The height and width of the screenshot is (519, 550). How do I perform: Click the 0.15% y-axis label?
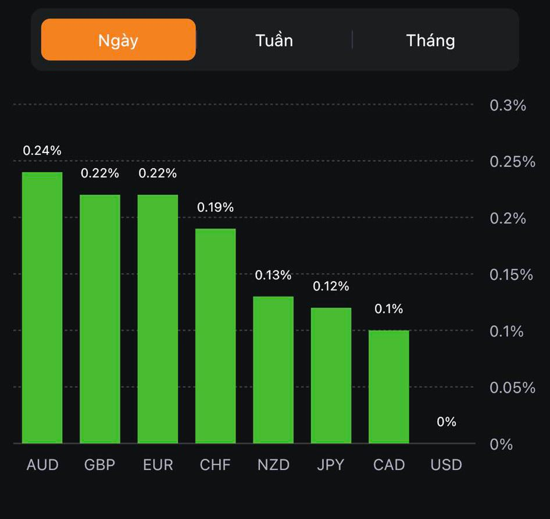tap(511, 275)
